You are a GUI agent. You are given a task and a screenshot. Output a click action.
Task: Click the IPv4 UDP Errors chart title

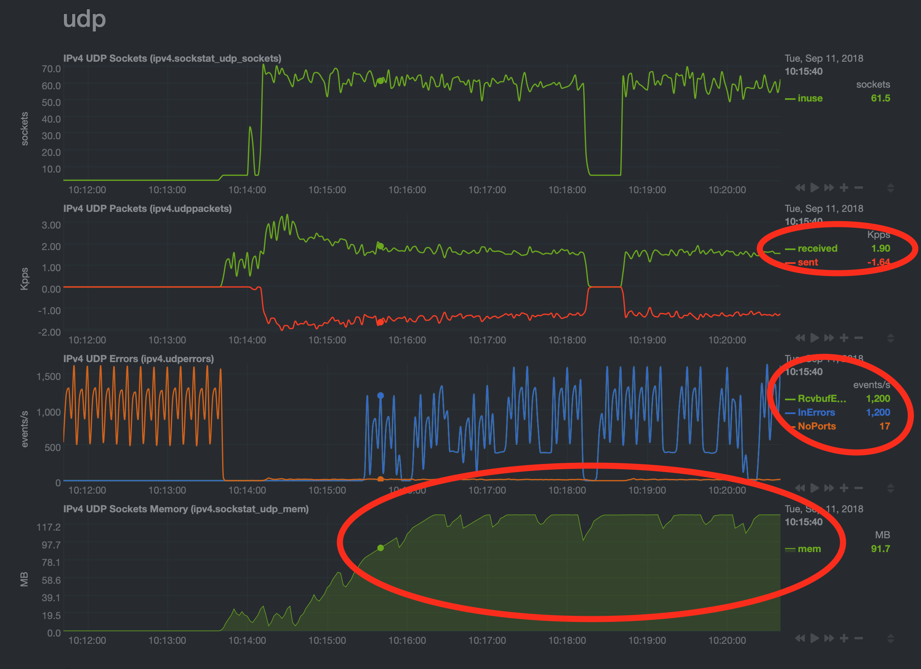[x=138, y=359]
